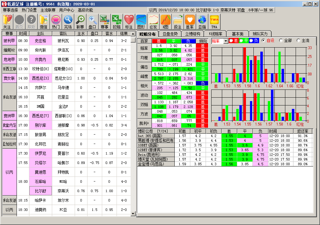The width and height of the screenshot is (320, 225).
Task: Click the 完场 finished matches icon
Action: (68, 22)
